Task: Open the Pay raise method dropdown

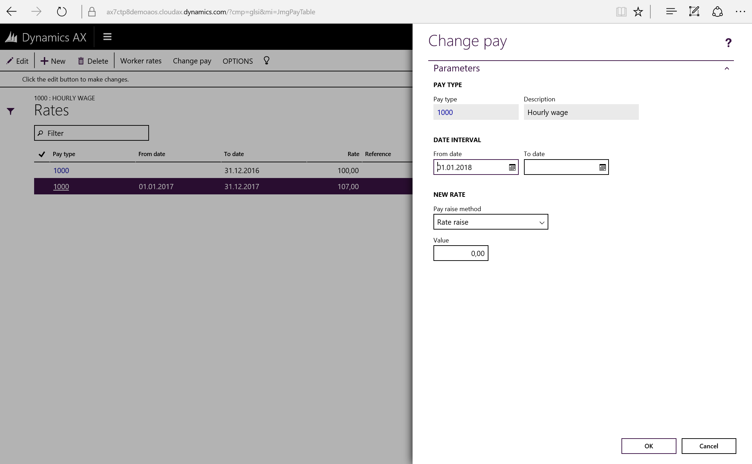Action: click(491, 222)
